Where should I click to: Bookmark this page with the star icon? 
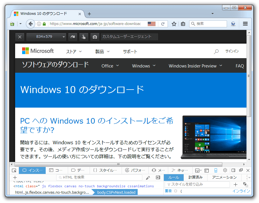click(174, 24)
